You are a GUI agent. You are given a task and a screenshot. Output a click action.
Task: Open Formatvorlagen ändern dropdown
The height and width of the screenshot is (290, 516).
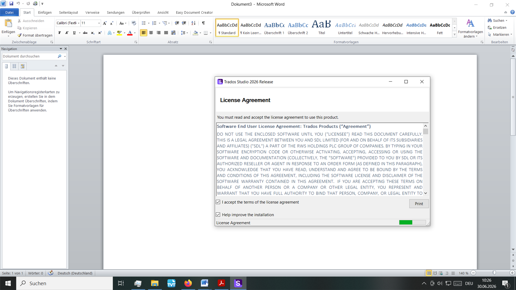(470, 28)
